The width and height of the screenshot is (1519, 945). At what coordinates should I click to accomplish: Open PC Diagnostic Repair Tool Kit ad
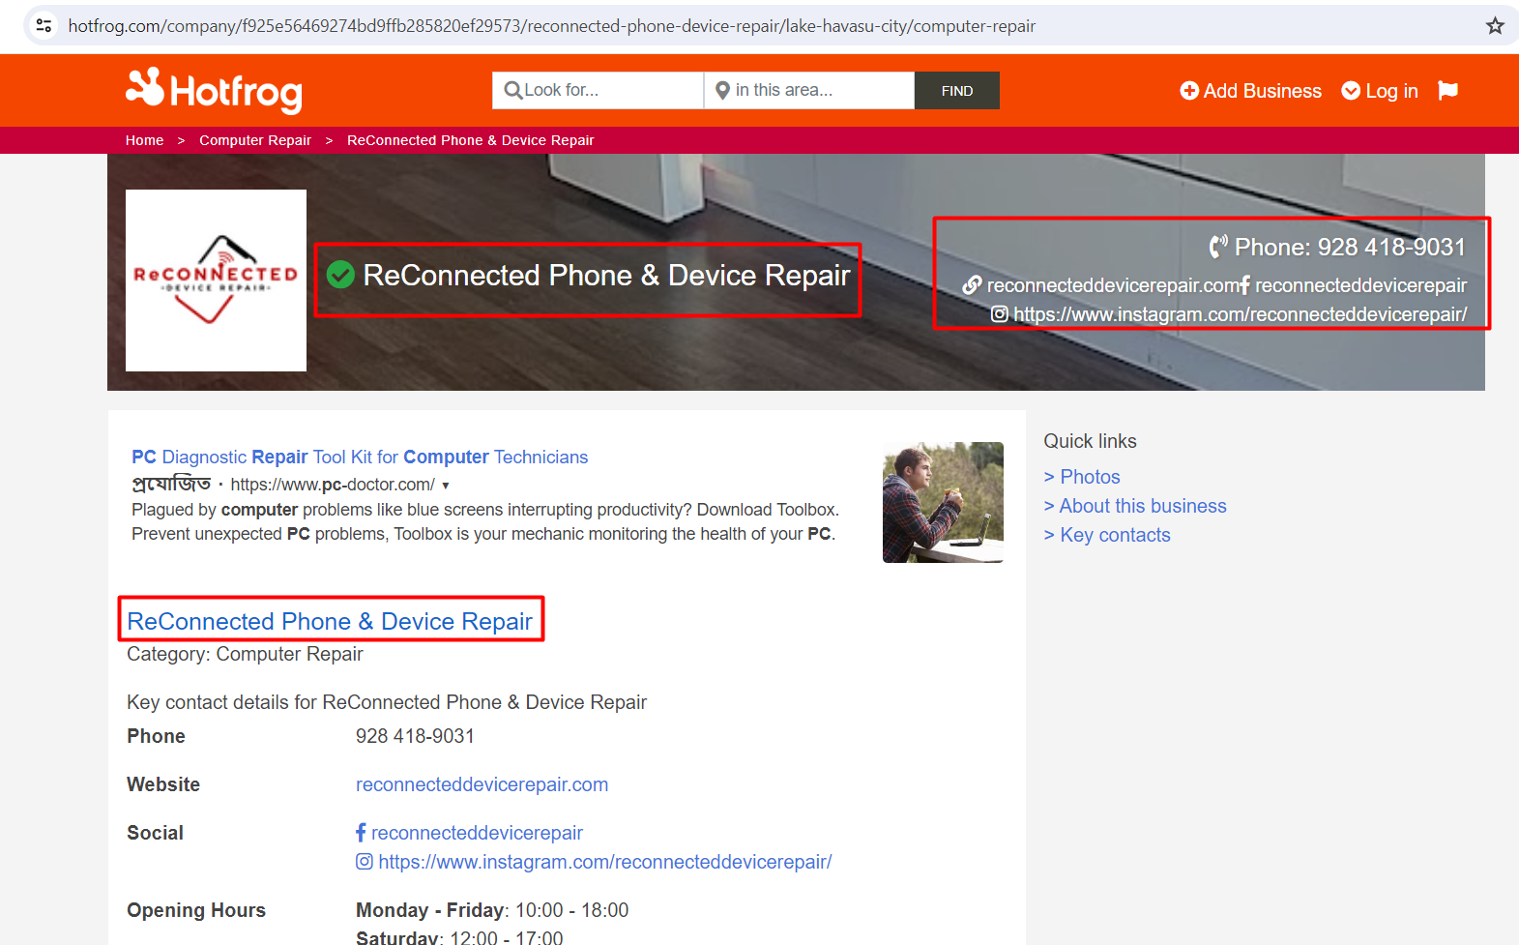[360, 457]
